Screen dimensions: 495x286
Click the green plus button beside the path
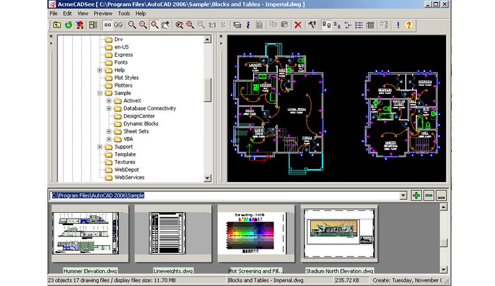[416, 196]
